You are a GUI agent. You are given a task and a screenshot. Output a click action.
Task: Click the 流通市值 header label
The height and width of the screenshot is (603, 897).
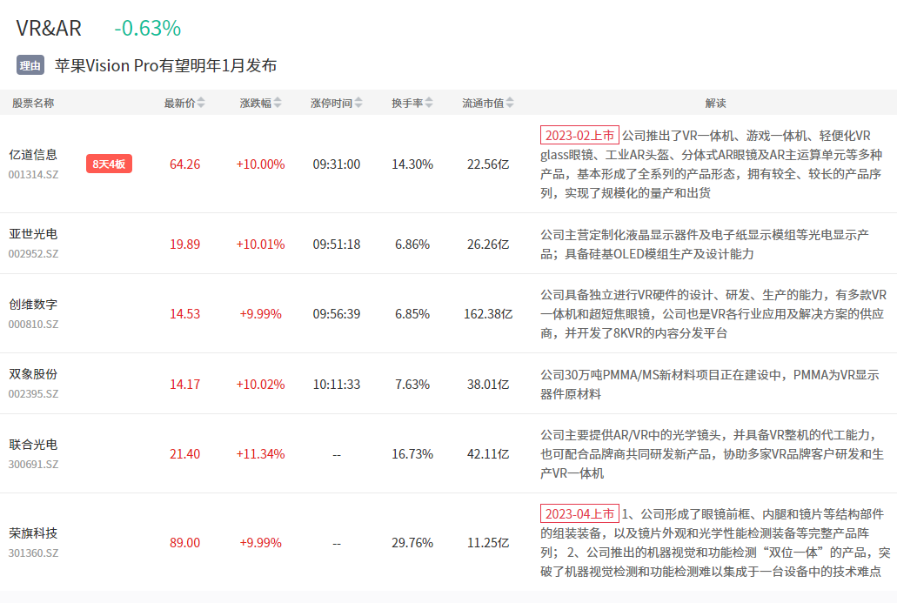click(483, 103)
